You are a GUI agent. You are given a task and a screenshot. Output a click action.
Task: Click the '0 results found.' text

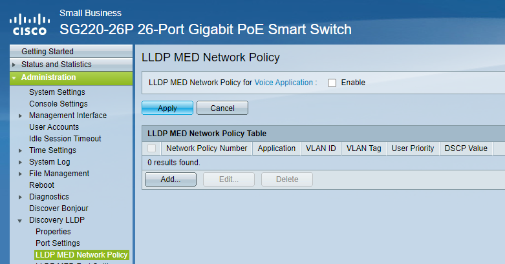coord(173,163)
